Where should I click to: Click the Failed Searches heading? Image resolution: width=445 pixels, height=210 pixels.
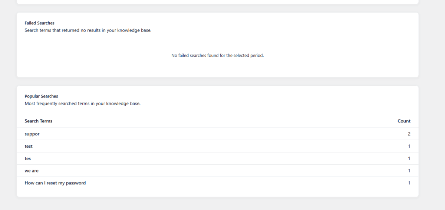(x=40, y=23)
